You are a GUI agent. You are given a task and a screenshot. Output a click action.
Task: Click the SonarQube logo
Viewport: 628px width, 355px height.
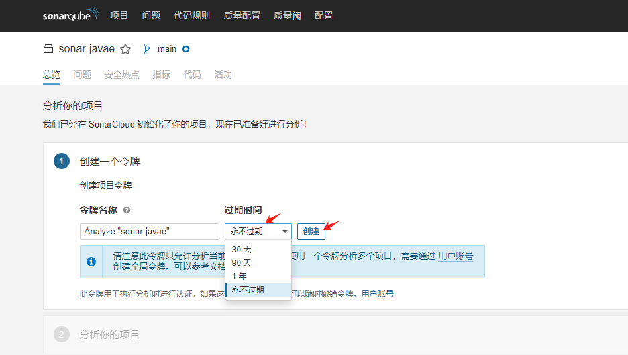[x=70, y=15]
